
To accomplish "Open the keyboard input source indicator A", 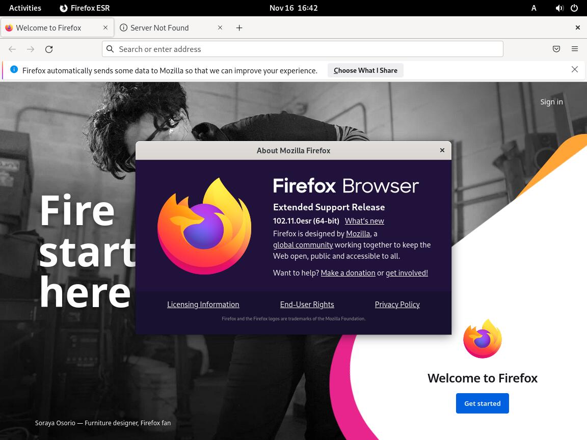I will point(534,8).
